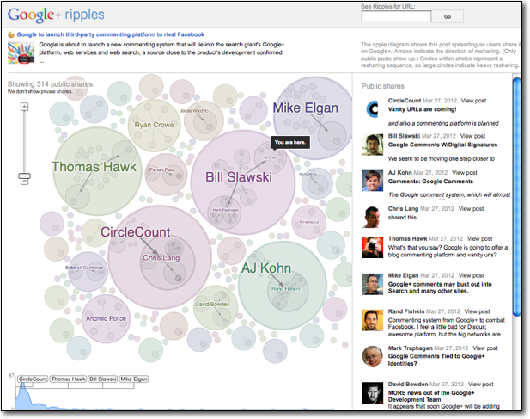530x419 pixels.
Task: Click the Go button
Action: pos(447,16)
